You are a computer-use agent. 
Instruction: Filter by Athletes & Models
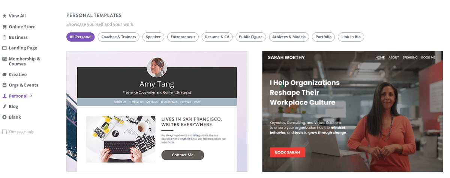pyautogui.click(x=289, y=37)
